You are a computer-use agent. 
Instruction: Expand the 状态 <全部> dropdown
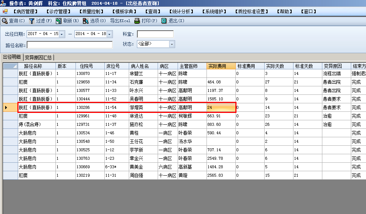[x=172, y=44]
